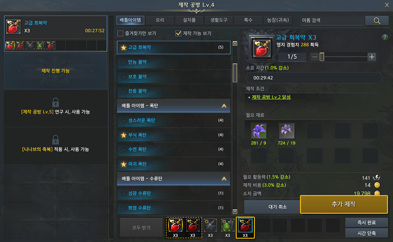The image size is (393, 242).
Task: Toggle favorite star for 부식 폭탄
Action: [123, 135]
